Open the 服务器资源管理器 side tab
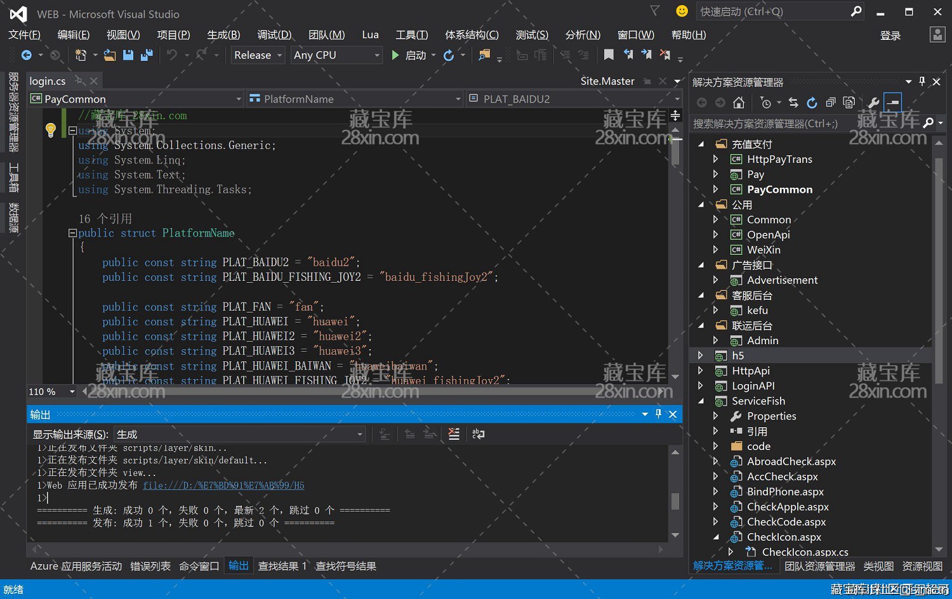Viewport: 952px width, 599px height. 13,112
